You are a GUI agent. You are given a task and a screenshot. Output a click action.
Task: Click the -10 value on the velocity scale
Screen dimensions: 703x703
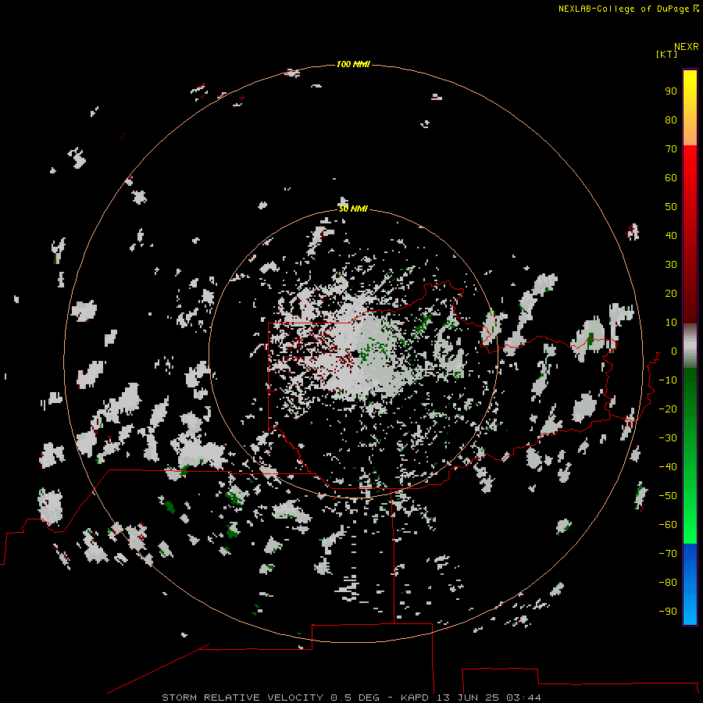click(668, 380)
